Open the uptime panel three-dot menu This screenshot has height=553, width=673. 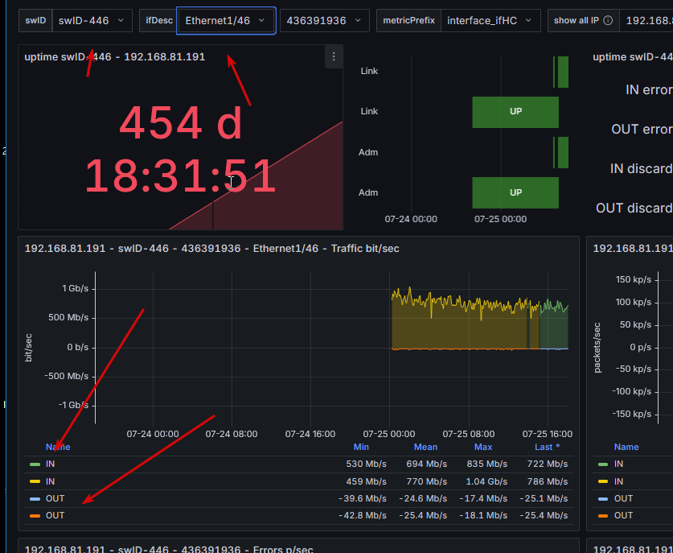tap(334, 56)
